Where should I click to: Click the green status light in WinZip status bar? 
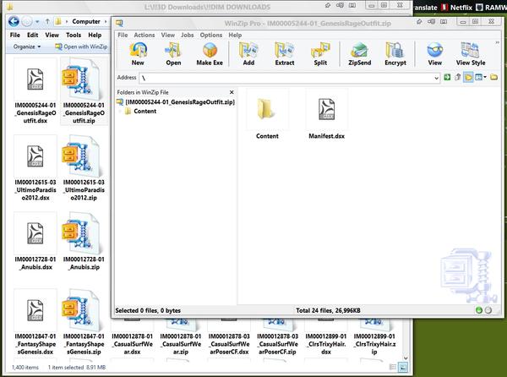tap(479, 310)
